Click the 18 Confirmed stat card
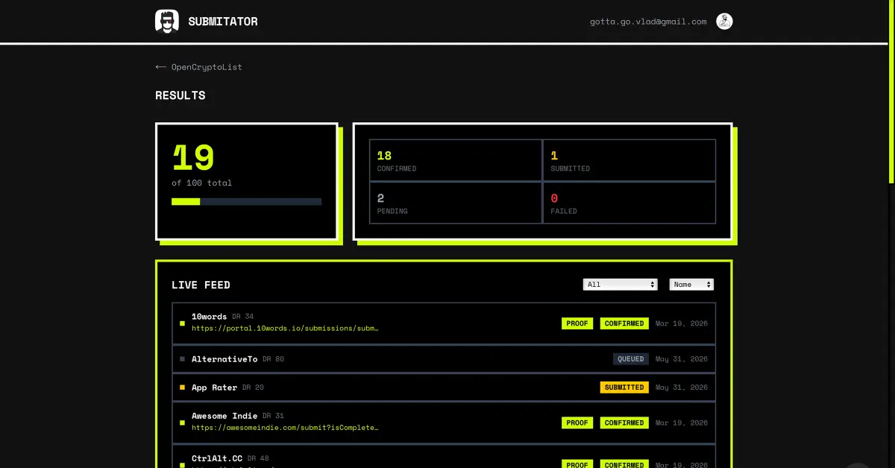895x468 pixels. click(x=456, y=160)
